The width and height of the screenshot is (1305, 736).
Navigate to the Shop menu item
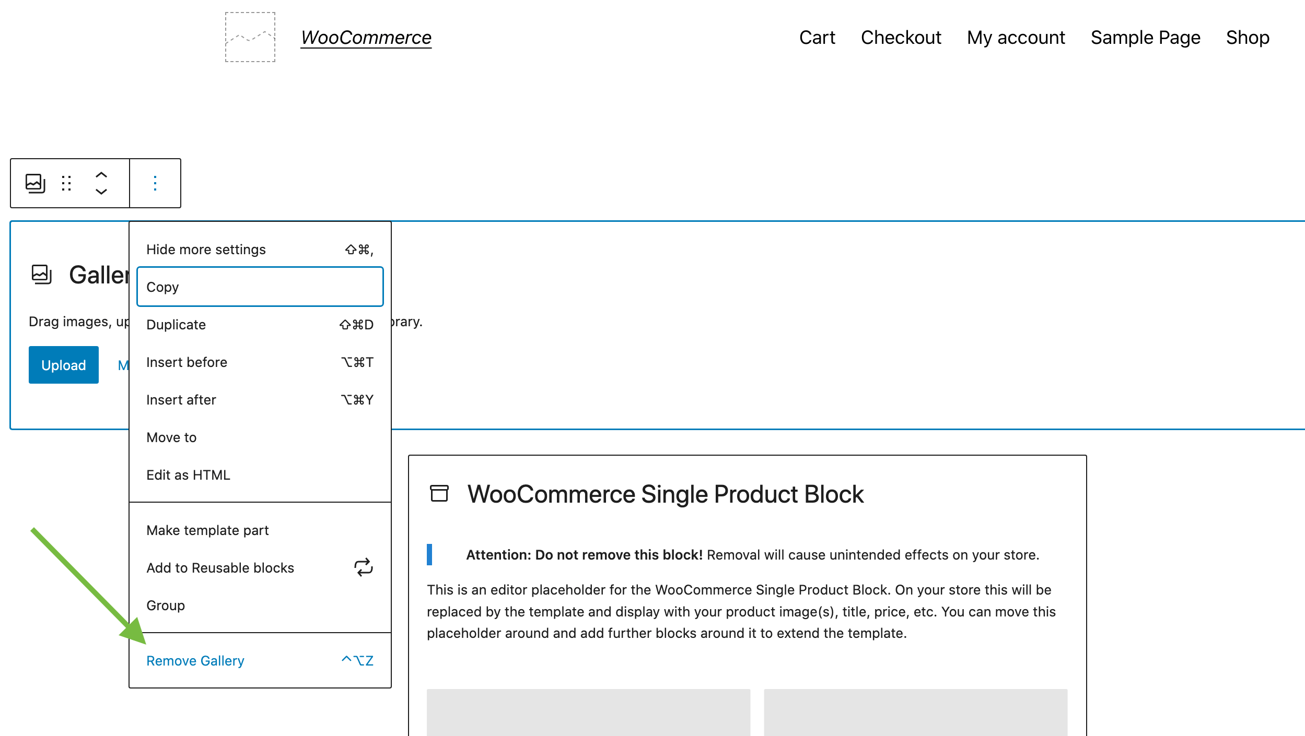(1248, 37)
